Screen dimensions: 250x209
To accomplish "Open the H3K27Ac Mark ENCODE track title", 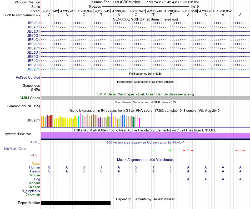I will 145,130.
